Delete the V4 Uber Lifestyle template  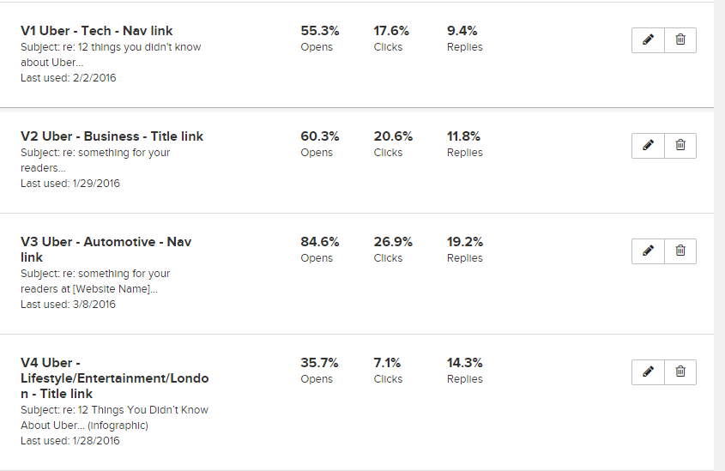(680, 371)
